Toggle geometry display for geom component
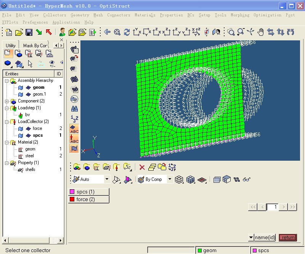The image size is (305, 254). 21,88
